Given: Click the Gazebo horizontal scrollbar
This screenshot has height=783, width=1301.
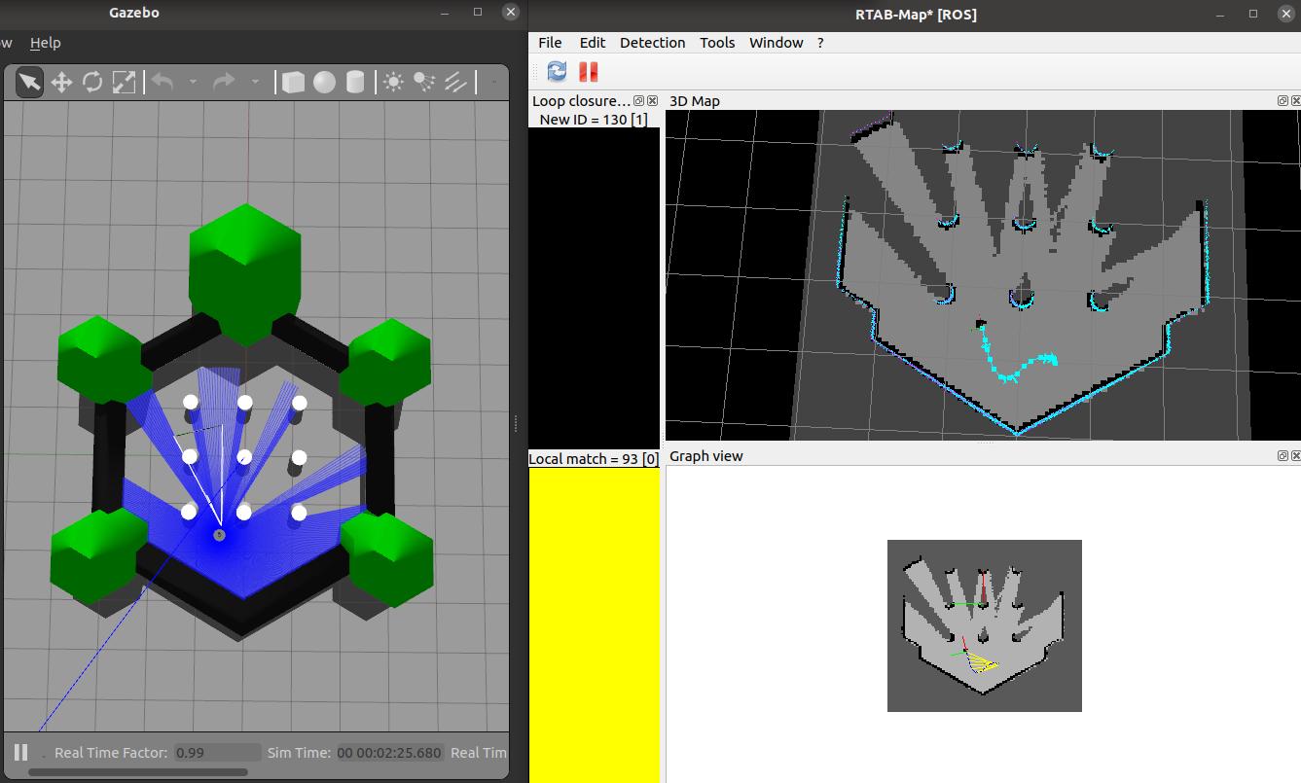Looking at the screenshot, I should pos(136,773).
